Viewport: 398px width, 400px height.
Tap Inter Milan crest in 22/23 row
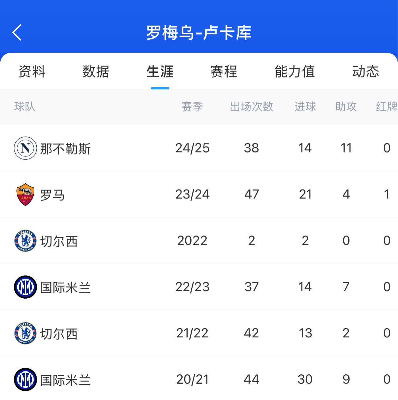pyautogui.click(x=25, y=287)
